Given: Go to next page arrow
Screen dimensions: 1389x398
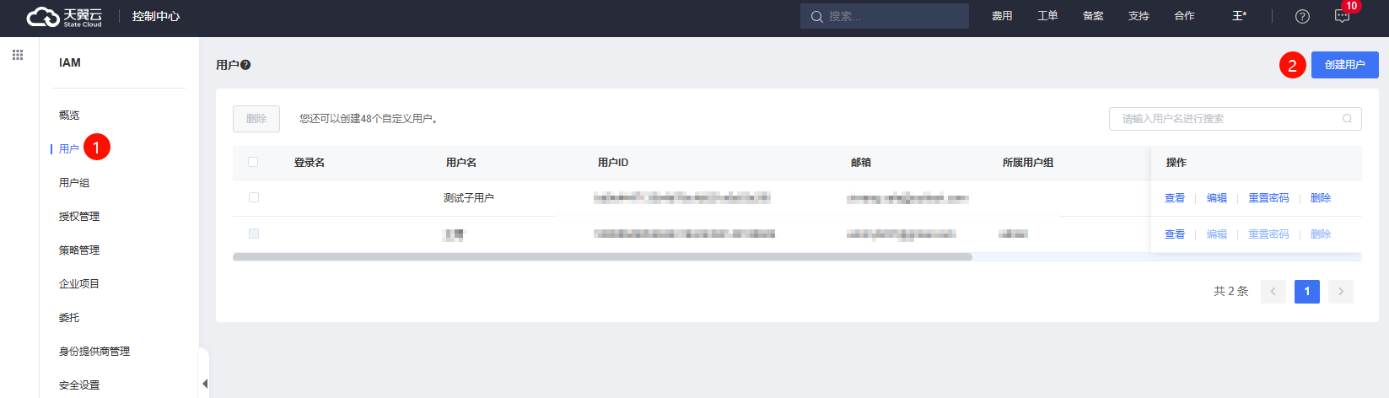Looking at the screenshot, I should [1341, 292].
